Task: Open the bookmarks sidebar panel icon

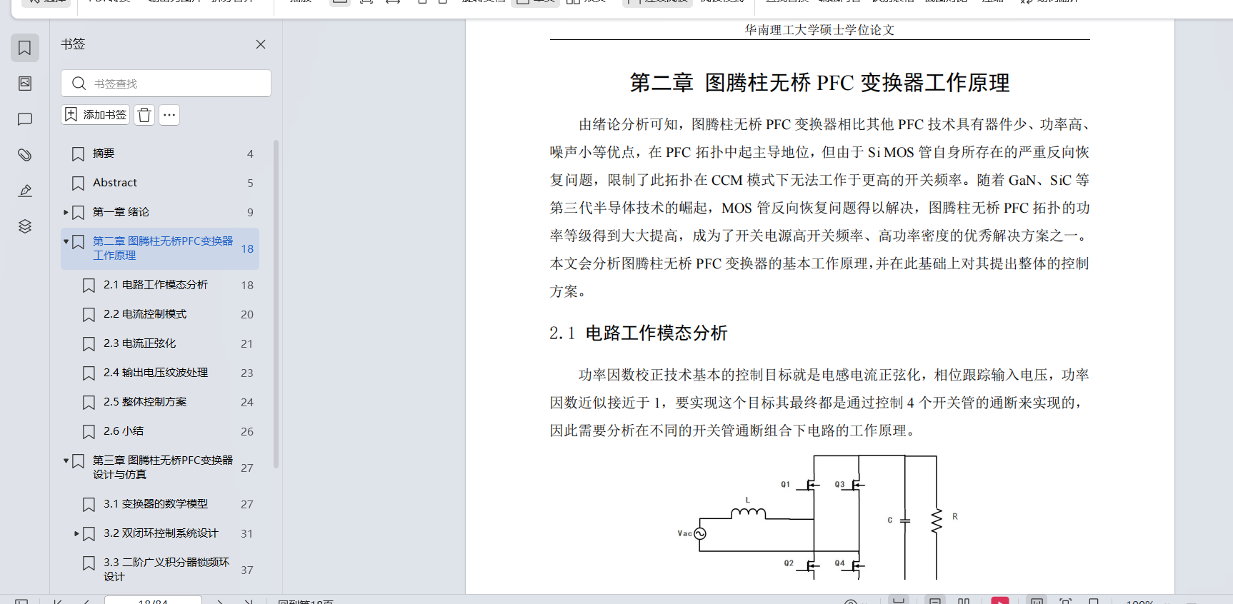Action: click(x=25, y=48)
